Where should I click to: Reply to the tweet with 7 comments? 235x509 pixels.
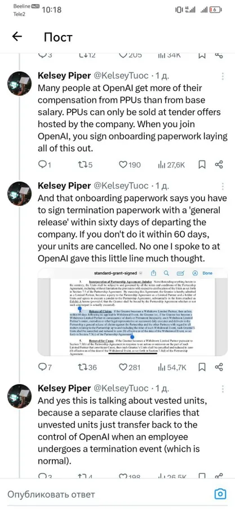(45, 367)
